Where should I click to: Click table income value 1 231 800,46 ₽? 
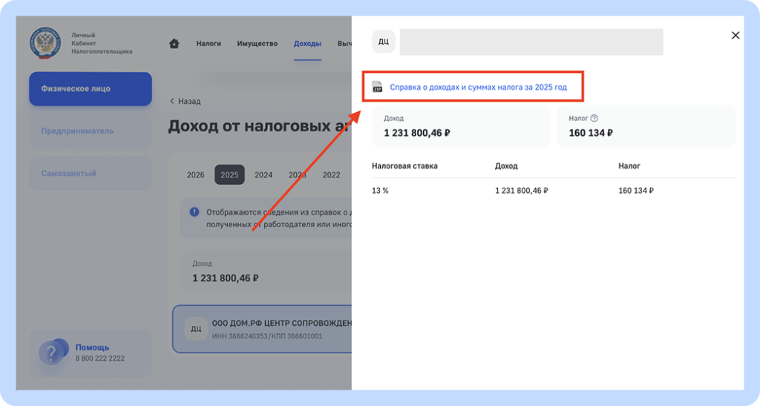point(522,191)
